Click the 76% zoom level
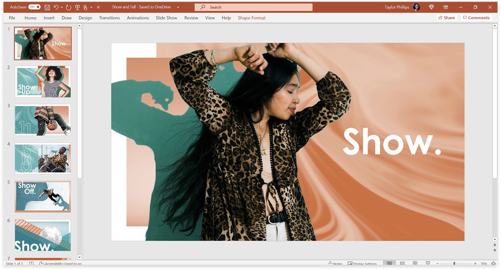The width and height of the screenshot is (501, 270). tap(484, 264)
